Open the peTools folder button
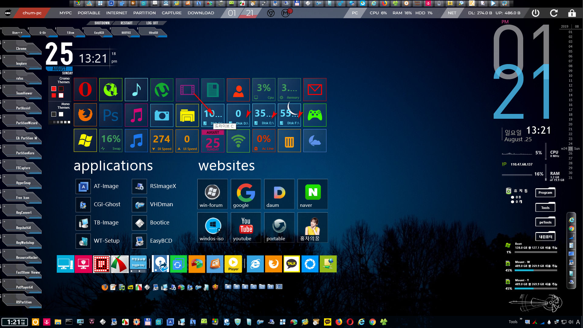 click(x=545, y=222)
